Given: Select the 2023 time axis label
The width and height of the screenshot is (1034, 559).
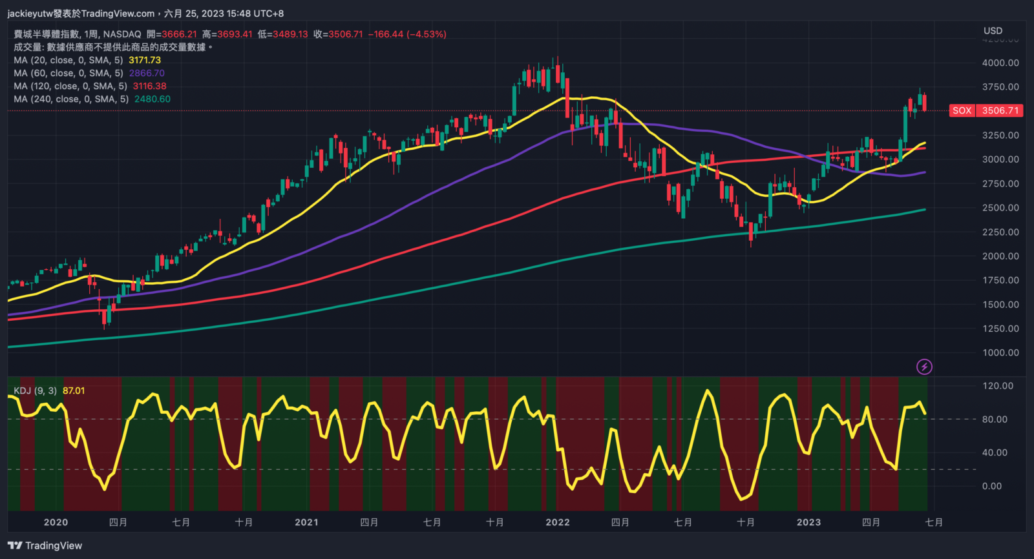Looking at the screenshot, I should tap(808, 522).
